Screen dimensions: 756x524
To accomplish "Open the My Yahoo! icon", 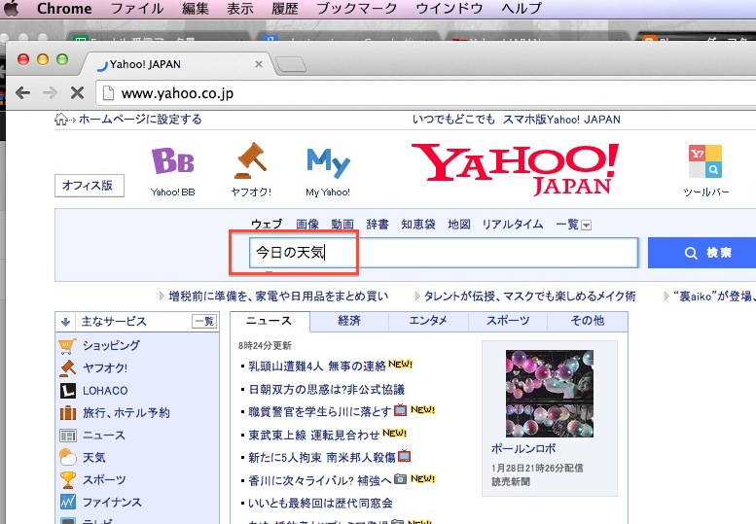I will [328, 162].
